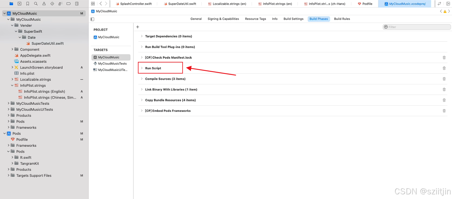Select the Localizable.strings navigator row

point(44,79)
